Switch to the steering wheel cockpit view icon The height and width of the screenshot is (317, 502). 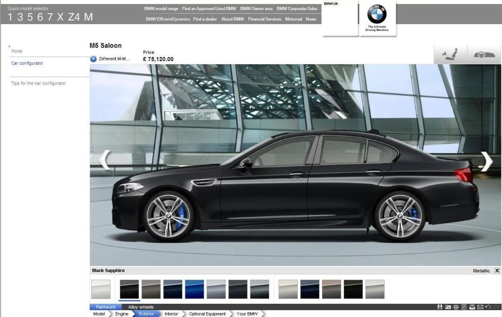(x=484, y=54)
